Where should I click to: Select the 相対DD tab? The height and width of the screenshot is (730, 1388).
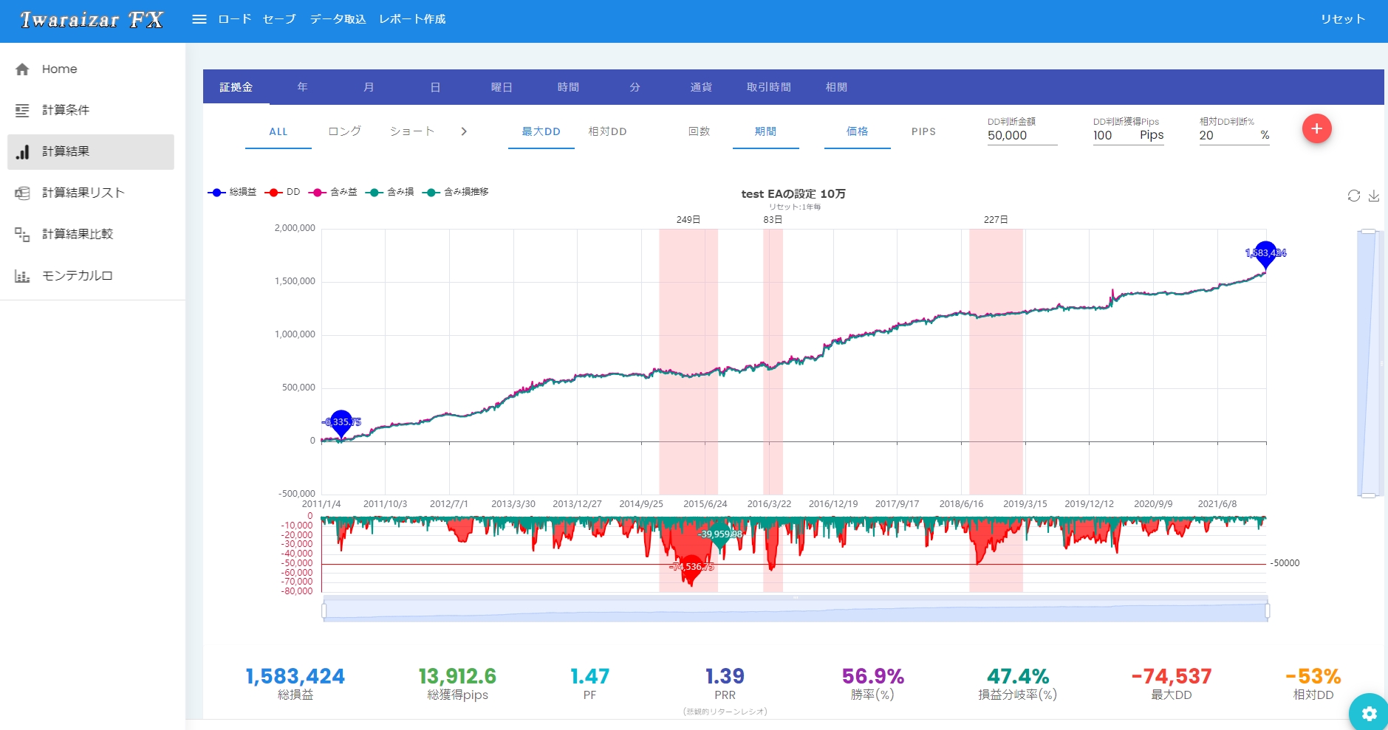pos(607,131)
